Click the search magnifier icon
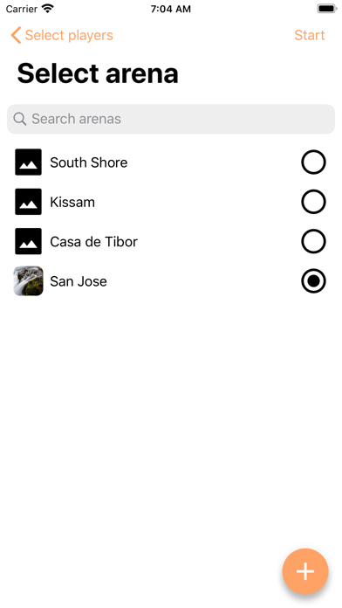 click(20, 119)
